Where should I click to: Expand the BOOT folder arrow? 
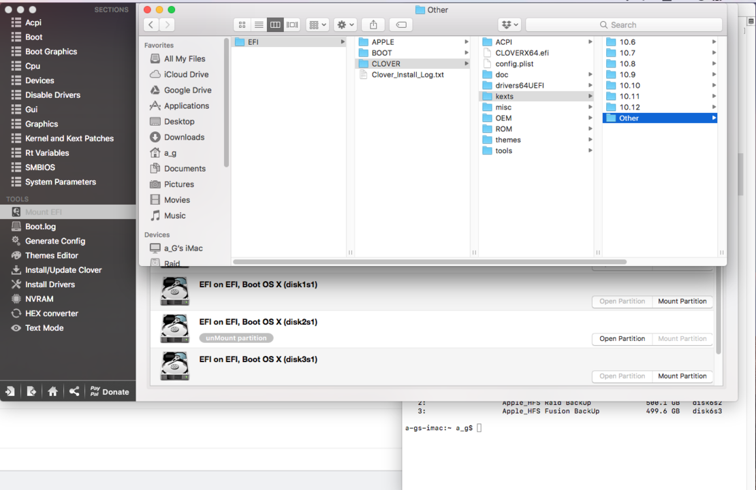(x=467, y=52)
